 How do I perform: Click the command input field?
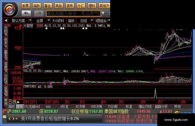[x=74, y=13]
